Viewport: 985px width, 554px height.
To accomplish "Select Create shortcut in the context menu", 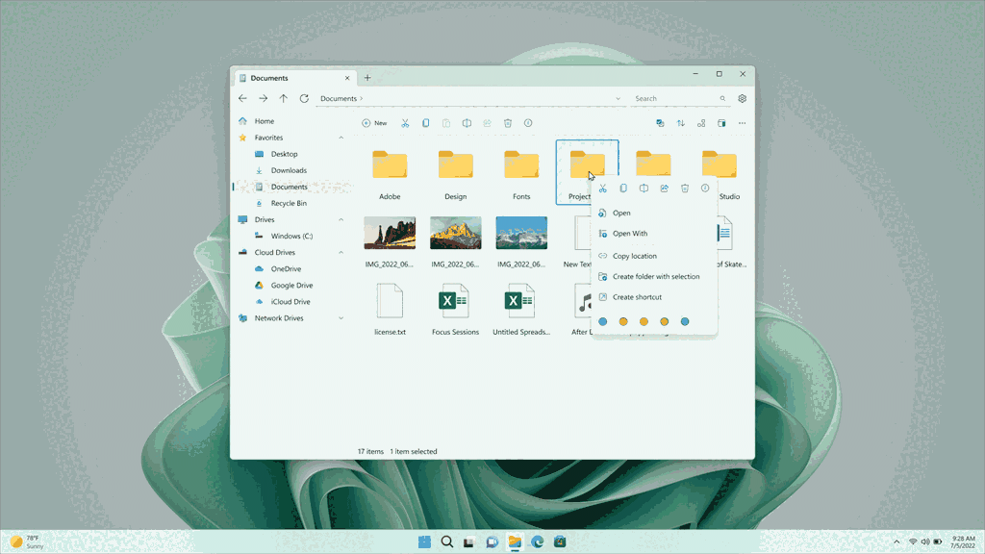I will [636, 296].
